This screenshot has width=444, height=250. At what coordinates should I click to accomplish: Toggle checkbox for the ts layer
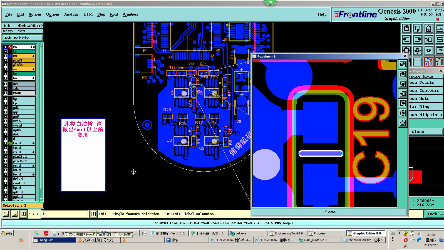6,51
